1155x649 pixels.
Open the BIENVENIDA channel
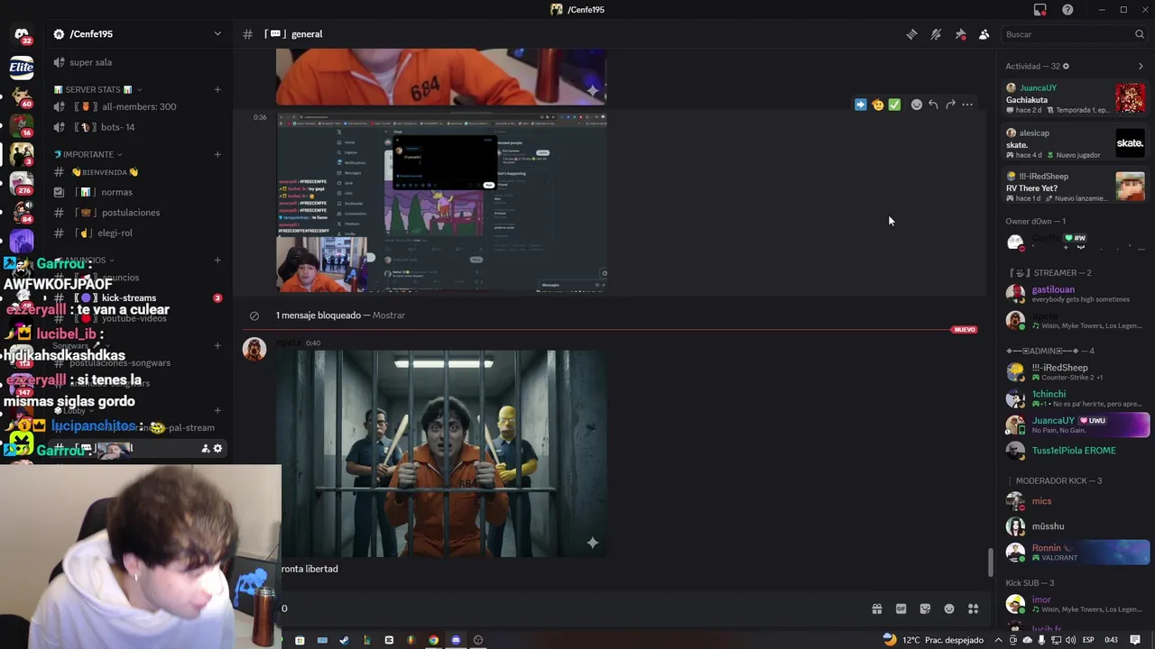(137, 172)
